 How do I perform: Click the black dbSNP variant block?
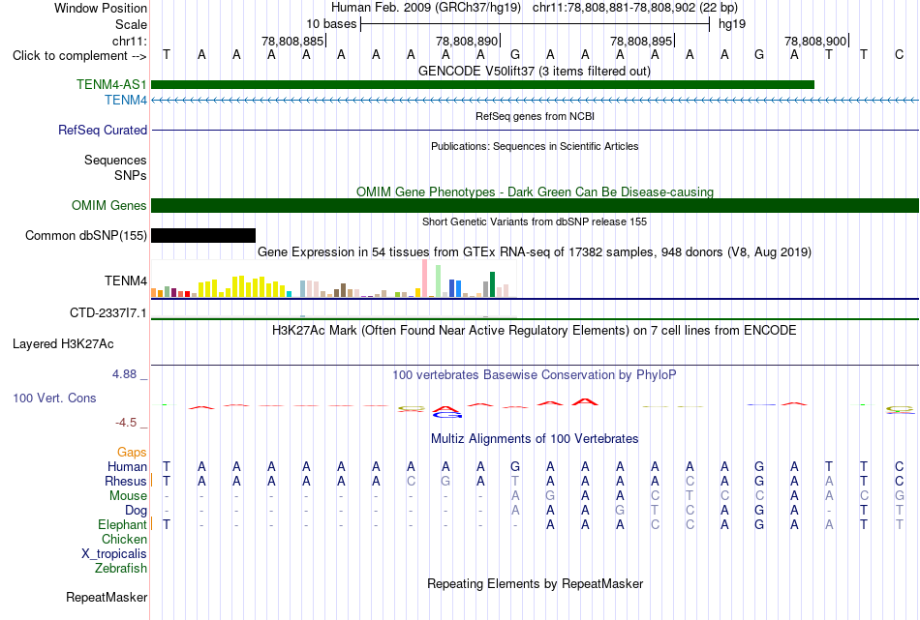[x=203, y=236]
